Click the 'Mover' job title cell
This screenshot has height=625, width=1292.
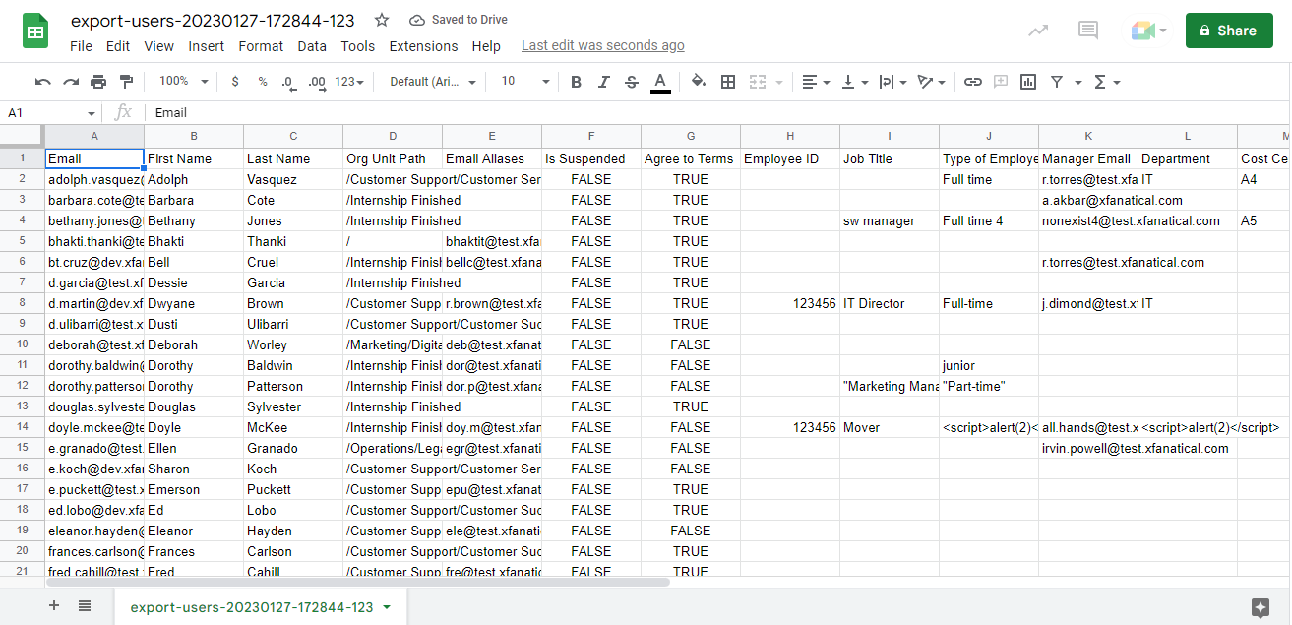[890, 427]
